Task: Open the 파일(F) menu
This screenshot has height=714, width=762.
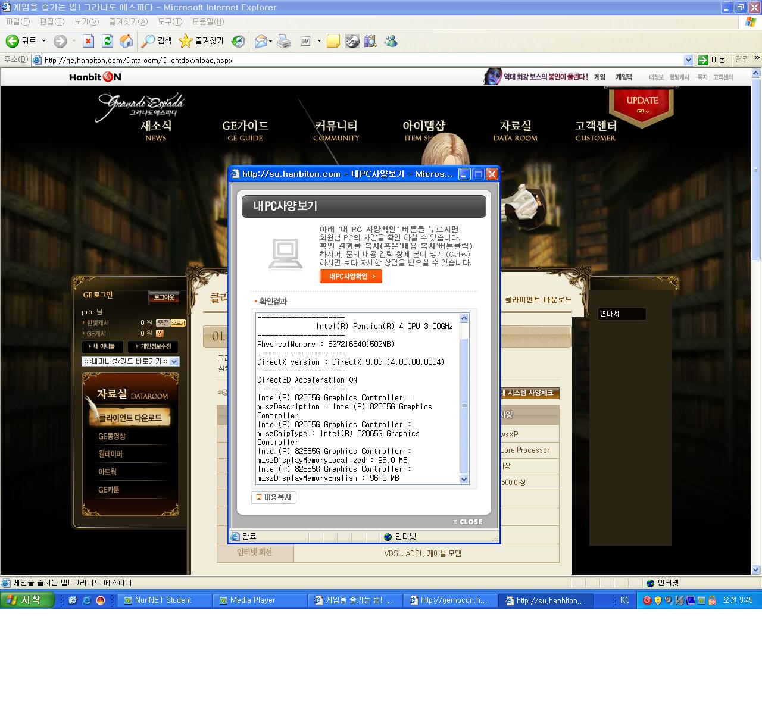Action: tap(18, 21)
